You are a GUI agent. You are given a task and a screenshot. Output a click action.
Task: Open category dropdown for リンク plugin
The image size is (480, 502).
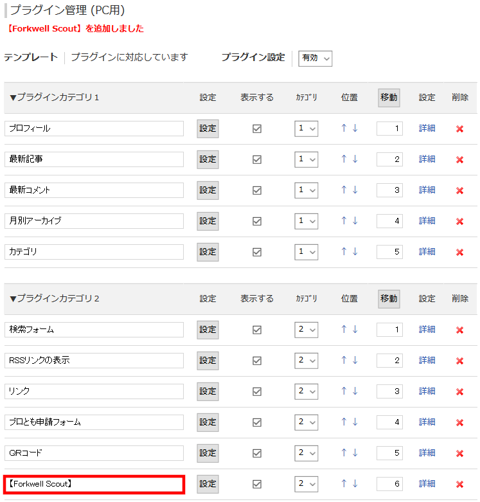tap(307, 391)
